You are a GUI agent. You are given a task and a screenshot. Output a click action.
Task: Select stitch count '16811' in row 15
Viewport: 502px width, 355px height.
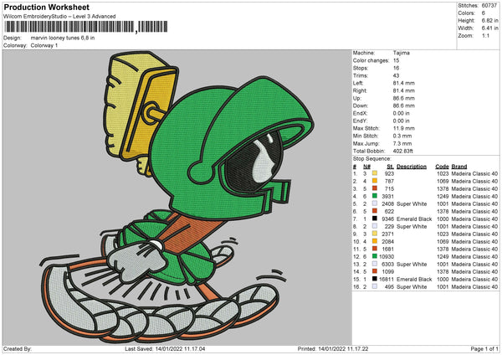[387, 280]
